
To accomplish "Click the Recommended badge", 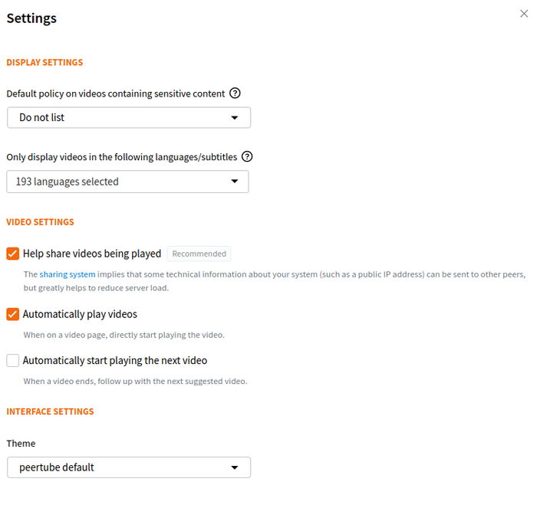I will pyautogui.click(x=199, y=254).
